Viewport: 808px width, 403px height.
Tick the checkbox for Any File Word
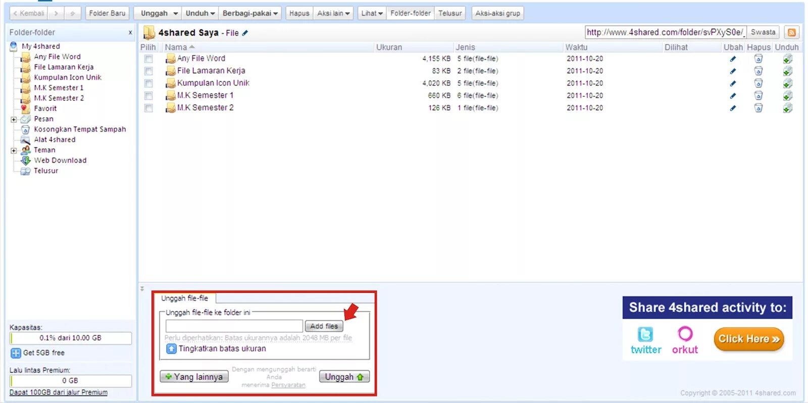point(148,59)
